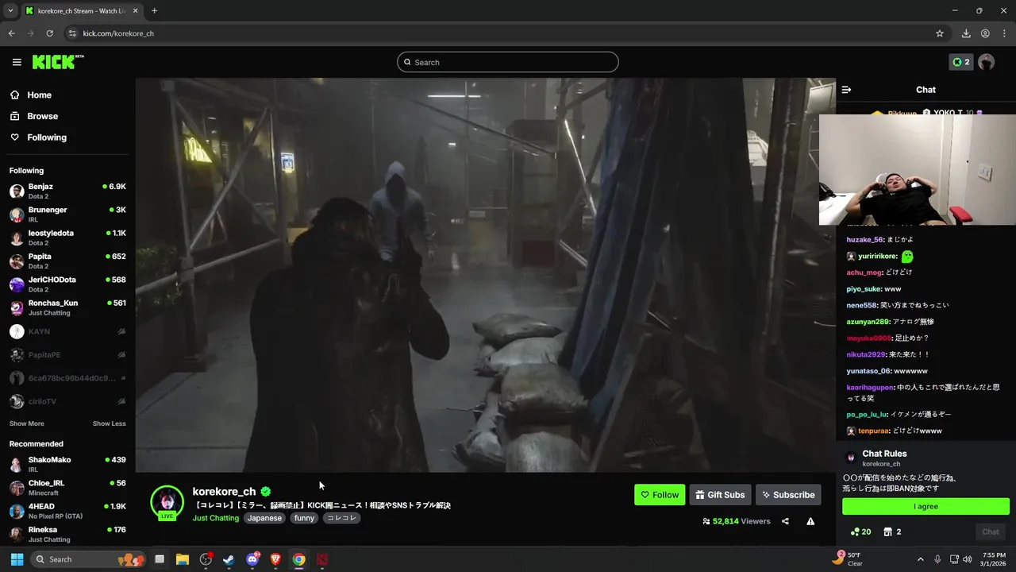The width and height of the screenshot is (1016, 572).
Task: Open Rineksa recommended channel
Action: 67,534
